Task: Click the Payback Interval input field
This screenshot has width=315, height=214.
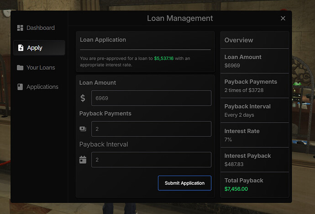Action: point(151,160)
